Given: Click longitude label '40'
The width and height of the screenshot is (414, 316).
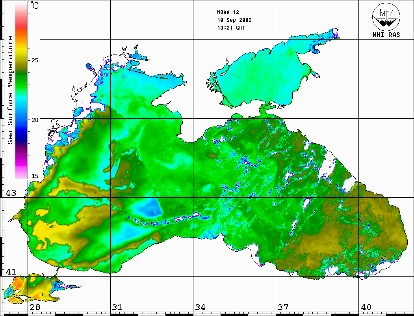Looking at the screenshot, I should 366,307.
